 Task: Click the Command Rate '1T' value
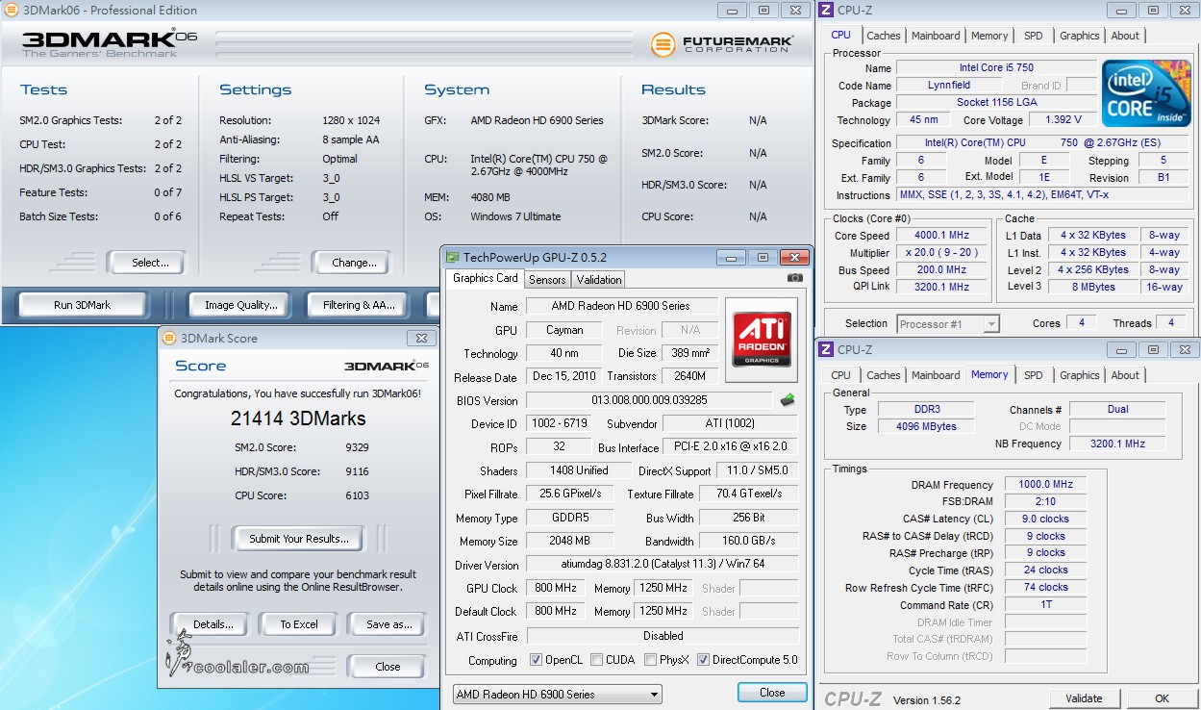tap(1046, 604)
